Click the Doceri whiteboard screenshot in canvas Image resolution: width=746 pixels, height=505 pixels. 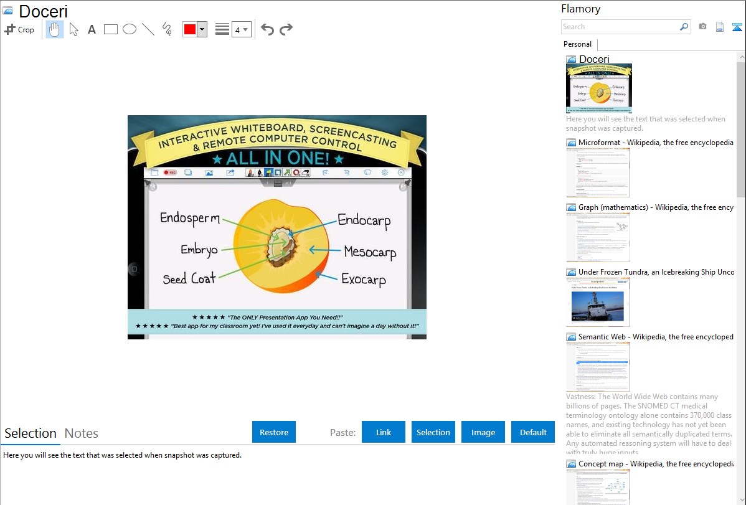point(277,227)
